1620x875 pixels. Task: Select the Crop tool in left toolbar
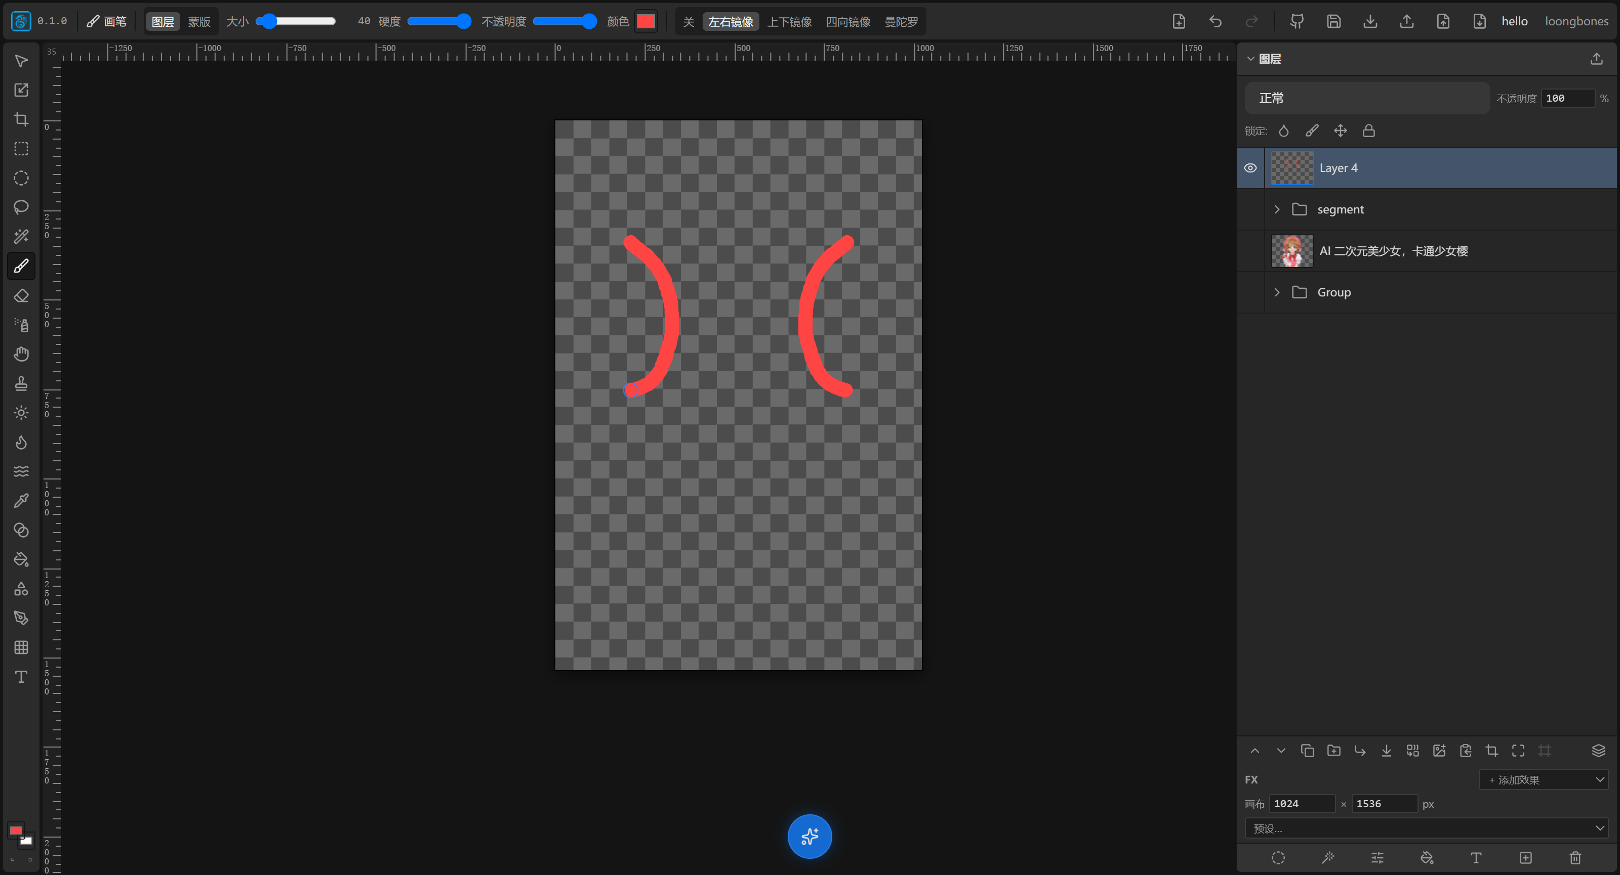(x=21, y=119)
